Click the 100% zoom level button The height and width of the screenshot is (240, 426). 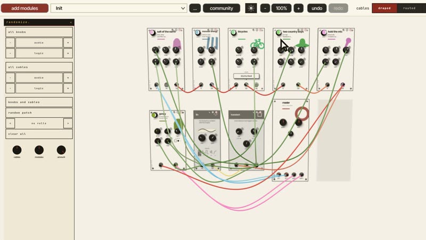(282, 8)
